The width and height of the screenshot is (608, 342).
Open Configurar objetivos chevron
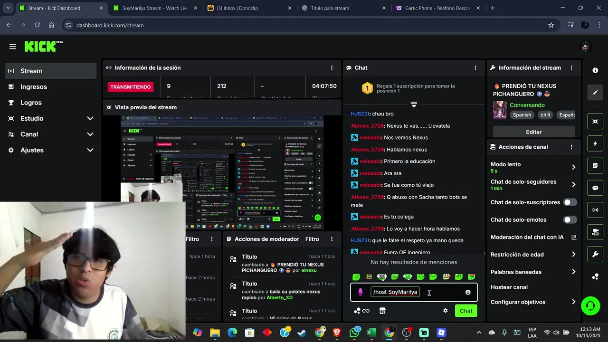tap(573, 302)
